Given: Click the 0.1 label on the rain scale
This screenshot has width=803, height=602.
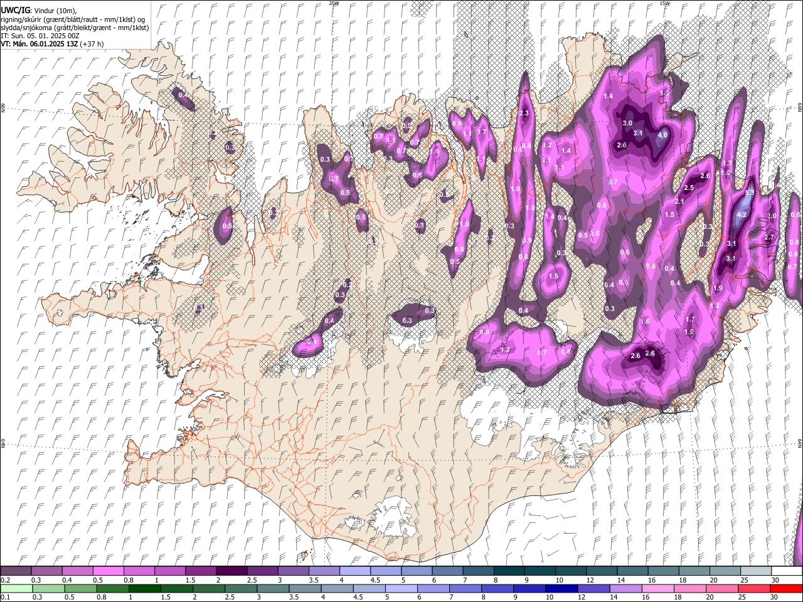Looking at the screenshot, I should pos(5,598).
